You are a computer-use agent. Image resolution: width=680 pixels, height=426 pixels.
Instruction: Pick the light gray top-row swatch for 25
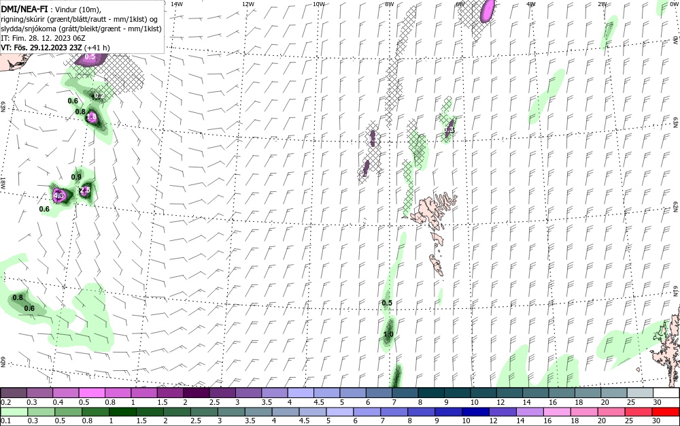[641, 393]
